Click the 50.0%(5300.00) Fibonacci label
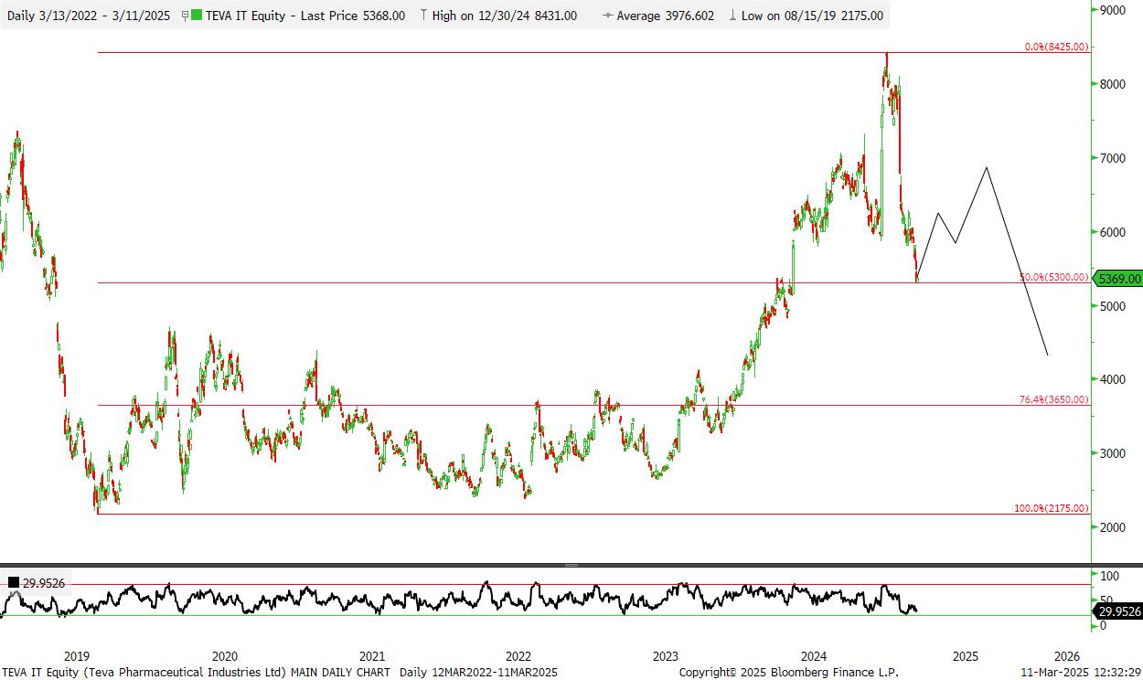1143x680 pixels. click(1054, 277)
